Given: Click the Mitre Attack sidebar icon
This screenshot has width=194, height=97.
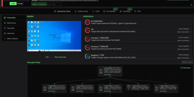Looking at the screenshot, I should [5, 39].
